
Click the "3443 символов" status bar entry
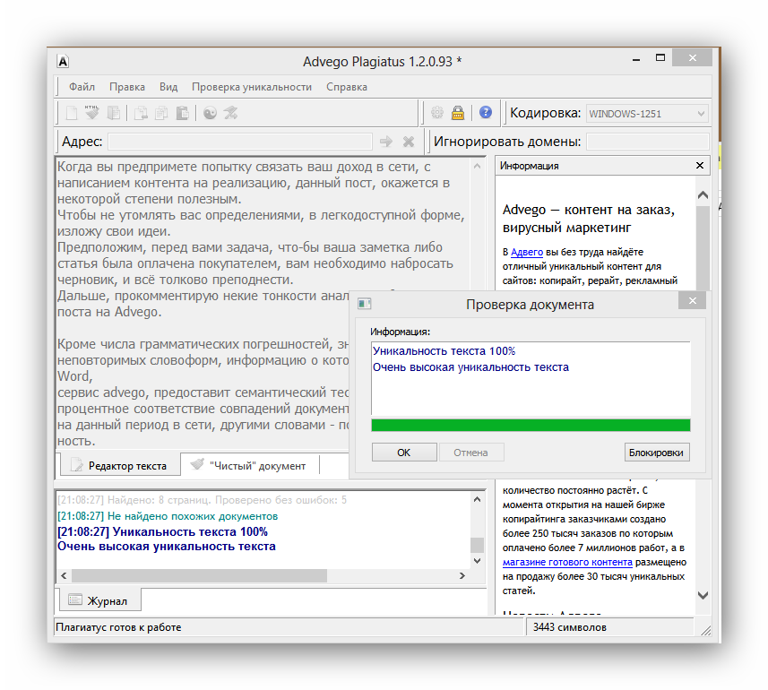570,627
